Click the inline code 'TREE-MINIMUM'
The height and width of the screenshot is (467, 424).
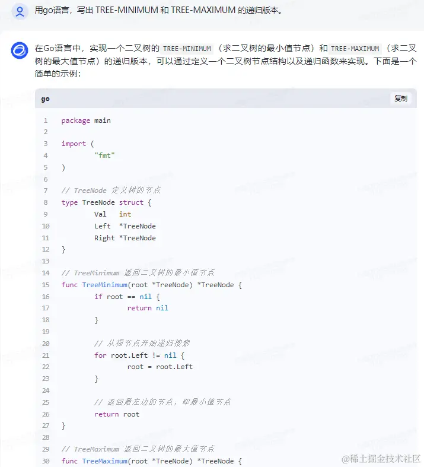click(187, 49)
